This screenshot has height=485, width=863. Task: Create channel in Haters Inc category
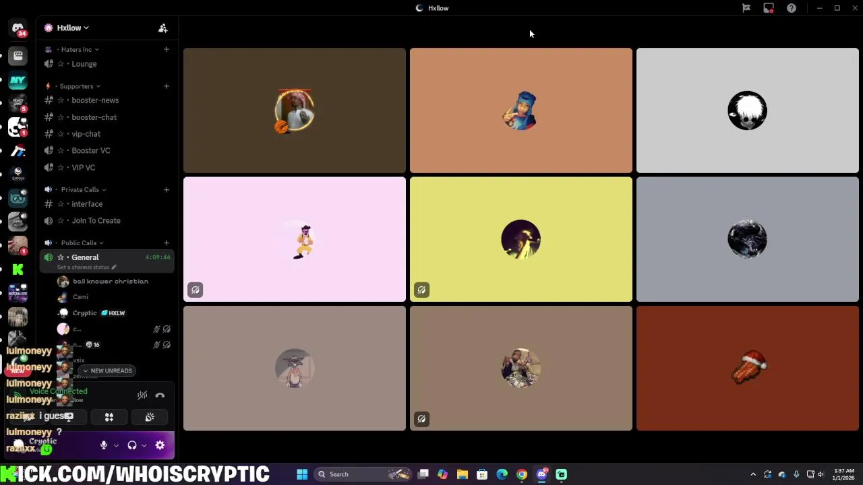(x=166, y=49)
